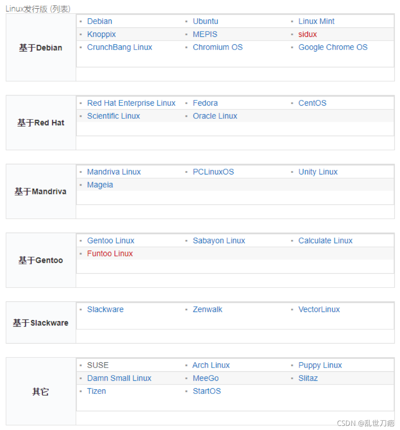Open the Red Hat Enterprise Linux link

131,103
